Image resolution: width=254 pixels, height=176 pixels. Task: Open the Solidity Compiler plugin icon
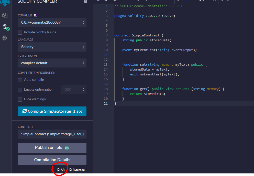[5, 27]
